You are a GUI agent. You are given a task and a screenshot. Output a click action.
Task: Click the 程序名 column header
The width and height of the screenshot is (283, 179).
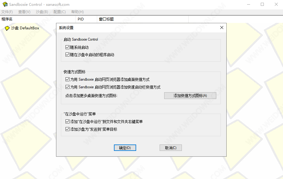point(38,19)
